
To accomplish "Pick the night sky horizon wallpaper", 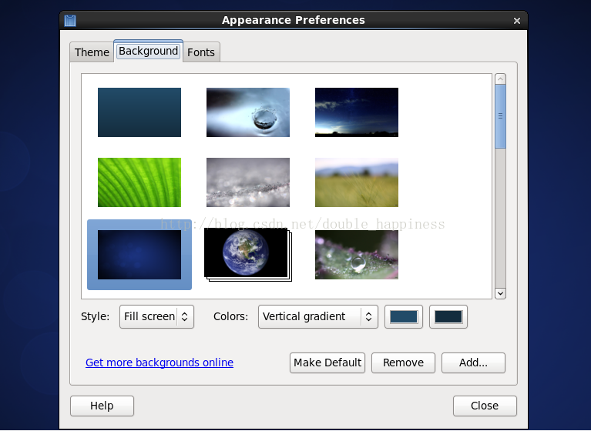I will tap(357, 112).
